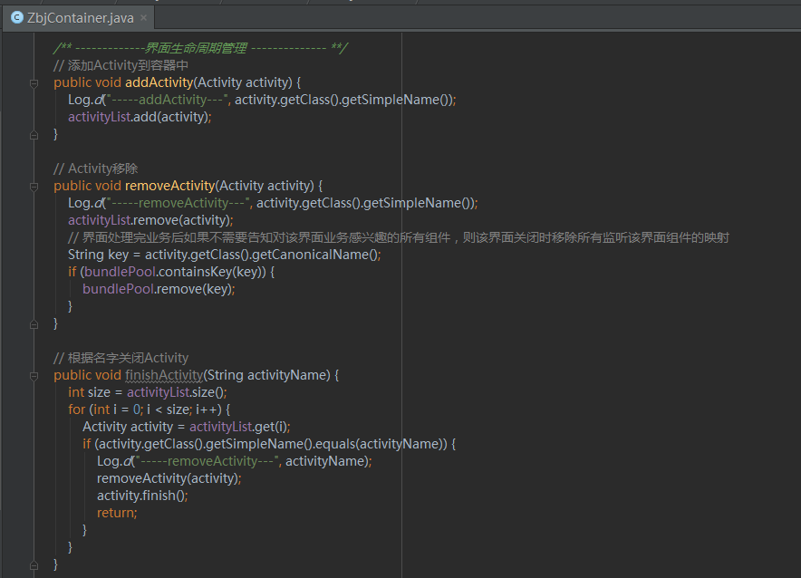
Task: Click the activity.finish() call line
Action: pyautogui.click(x=141, y=496)
